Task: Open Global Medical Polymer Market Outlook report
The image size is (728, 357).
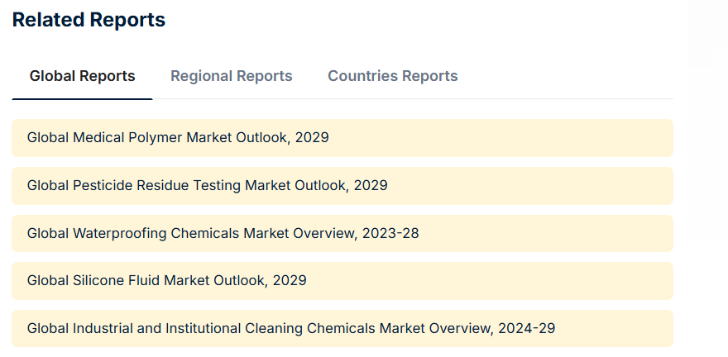Action: point(178,137)
